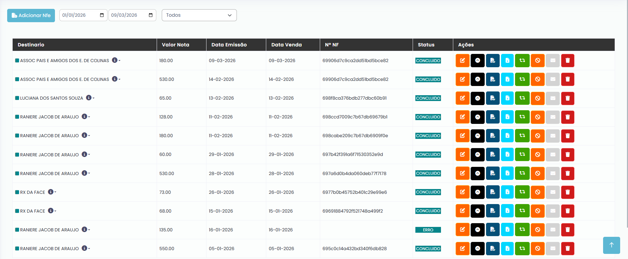The height and width of the screenshot is (259, 628).
Task: Expand info dropdown for RX DA FACE 68.00 row
Action: pyautogui.click(x=52, y=211)
